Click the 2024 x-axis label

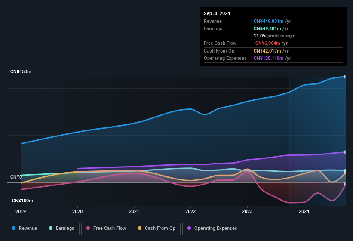(x=304, y=211)
